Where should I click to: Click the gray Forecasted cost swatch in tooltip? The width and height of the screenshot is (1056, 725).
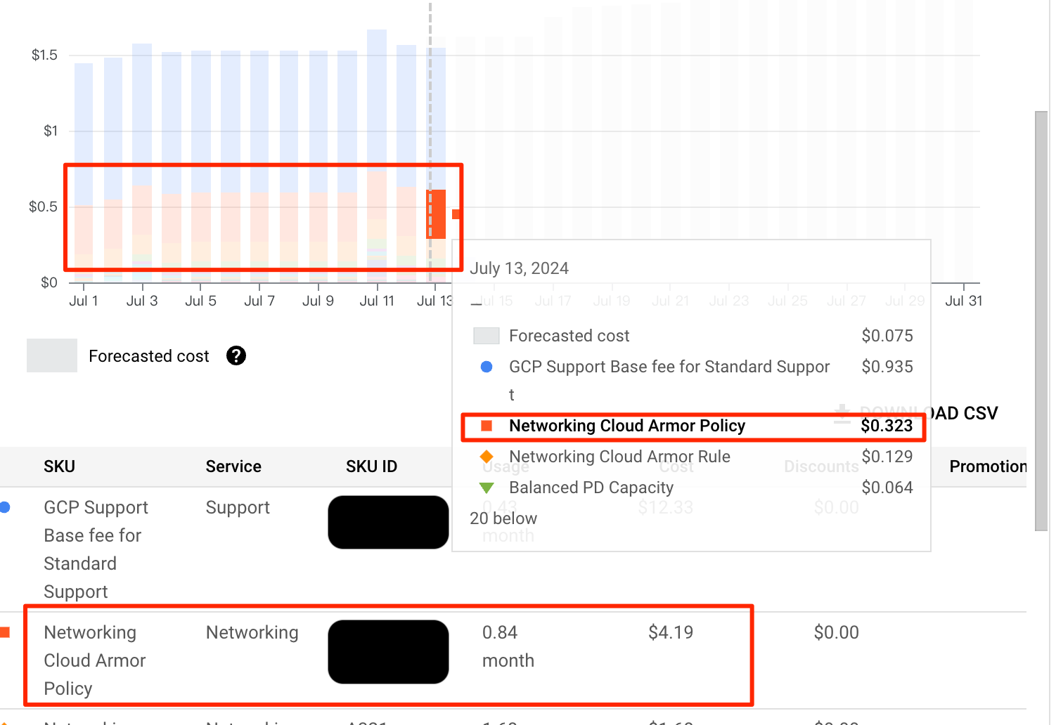pyautogui.click(x=487, y=336)
